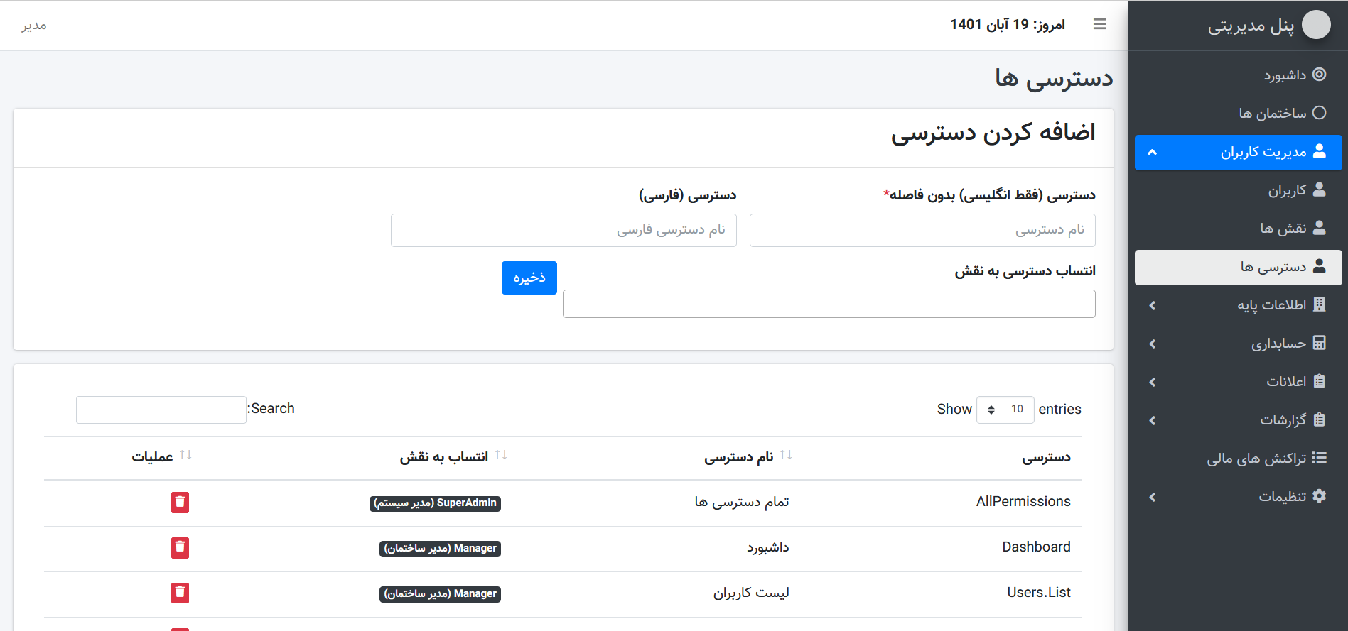
Task: Click the blue ذخیره save button
Action: (x=529, y=278)
